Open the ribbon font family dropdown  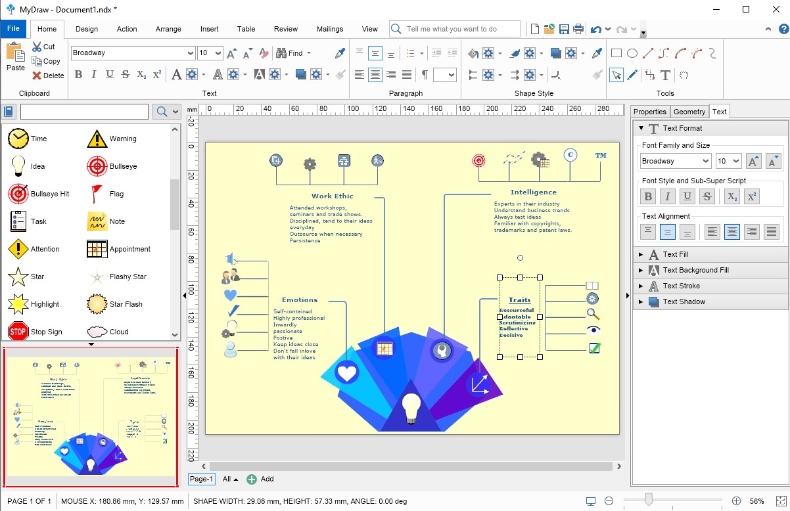coord(191,53)
